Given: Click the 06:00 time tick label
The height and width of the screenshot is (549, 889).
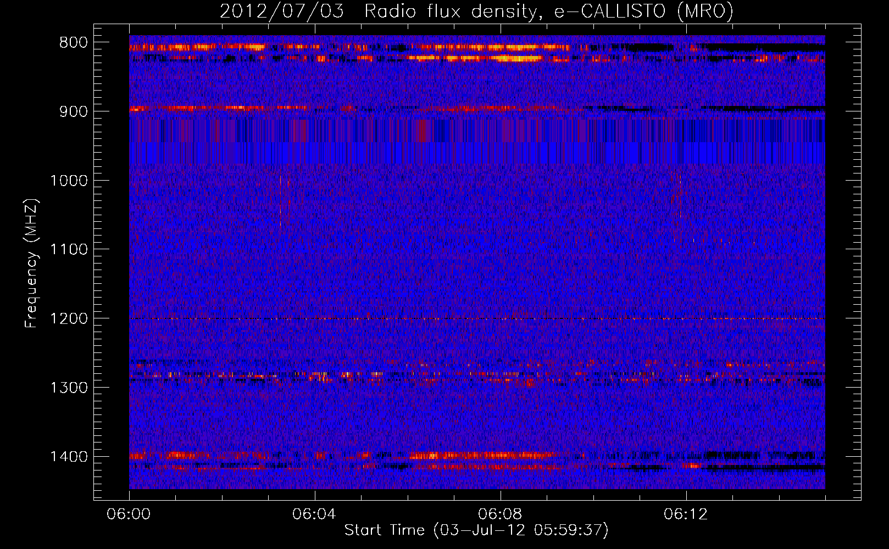Looking at the screenshot, I should 129,514.
